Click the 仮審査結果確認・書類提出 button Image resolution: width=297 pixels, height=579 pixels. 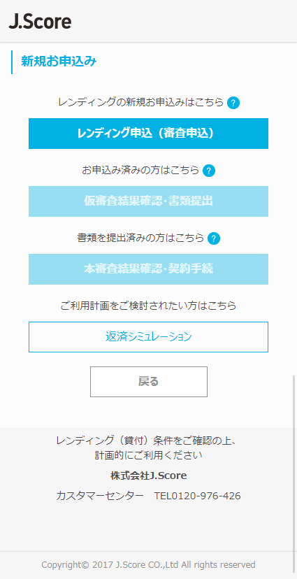tap(148, 201)
